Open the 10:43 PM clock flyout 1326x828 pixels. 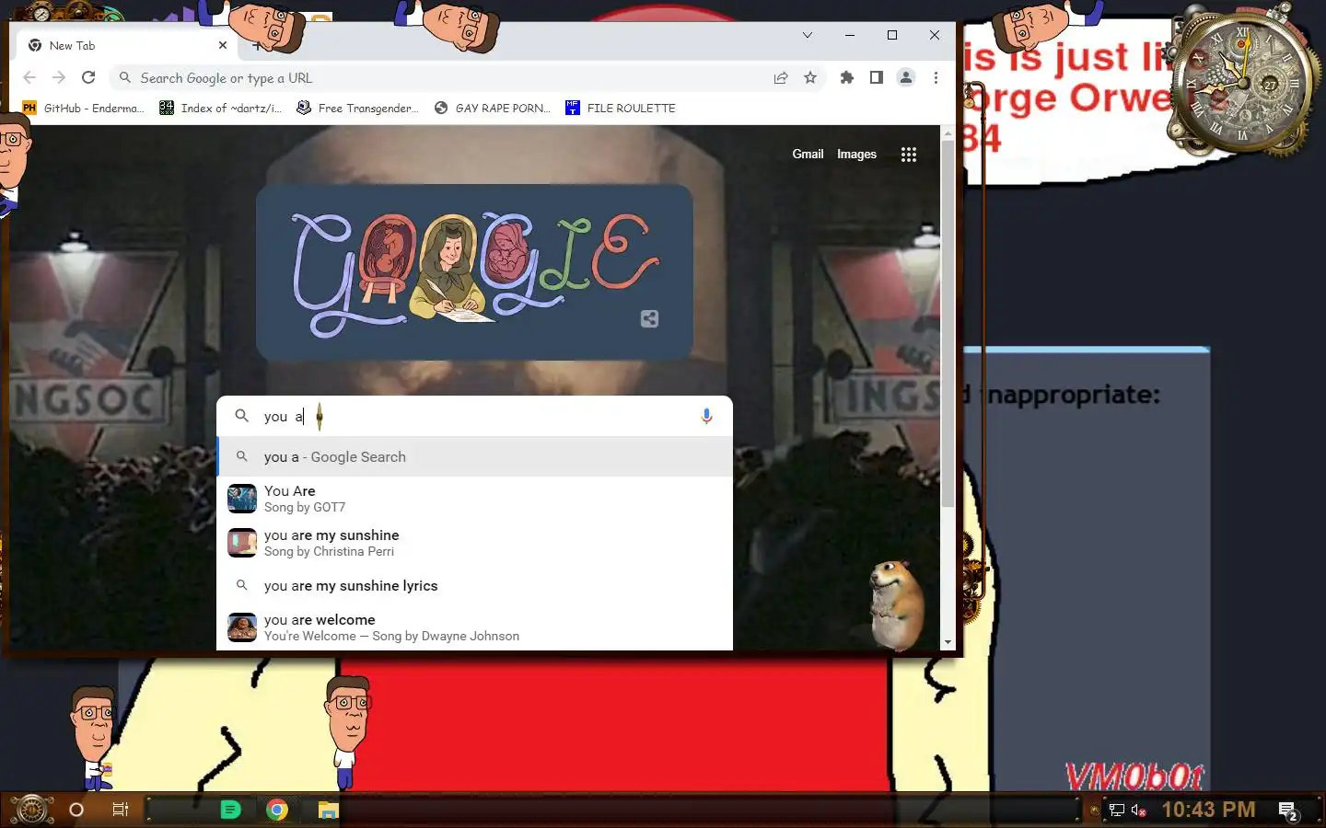1208,810
